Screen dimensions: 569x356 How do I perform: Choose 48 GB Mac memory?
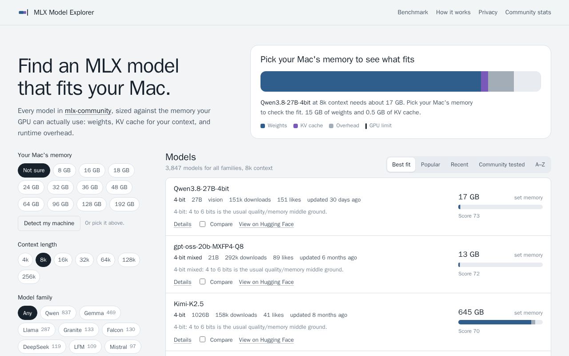(x=119, y=187)
